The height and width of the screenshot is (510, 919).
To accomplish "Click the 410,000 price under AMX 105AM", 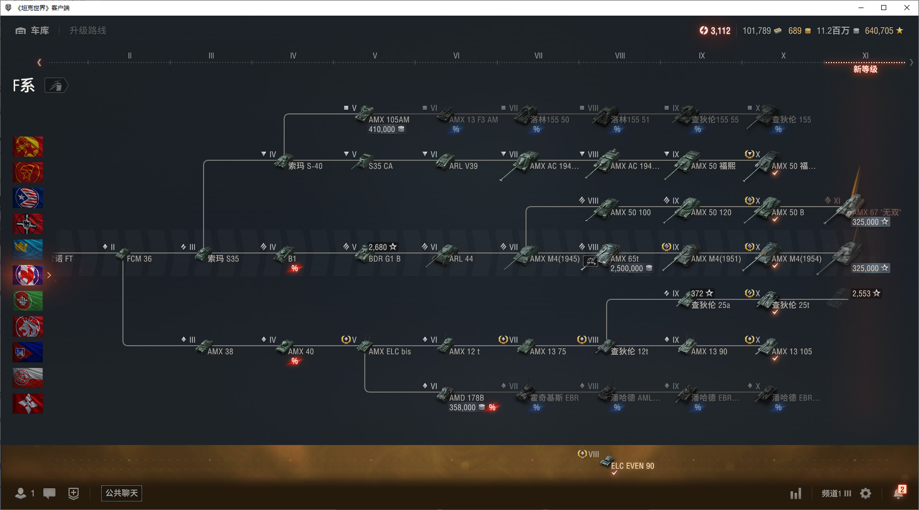I will (x=386, y=130).
